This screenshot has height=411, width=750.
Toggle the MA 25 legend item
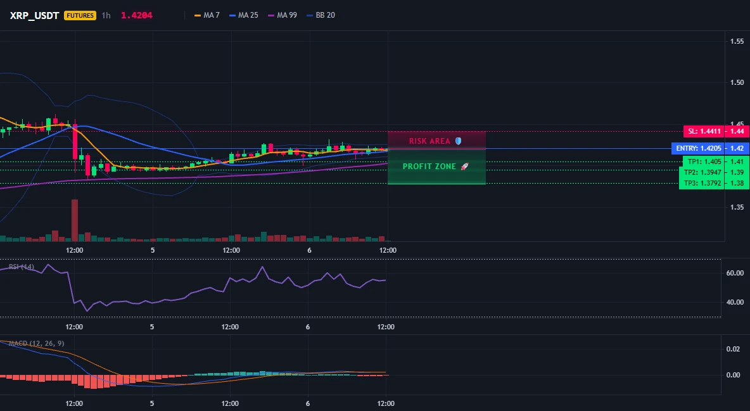coord(244,15)
